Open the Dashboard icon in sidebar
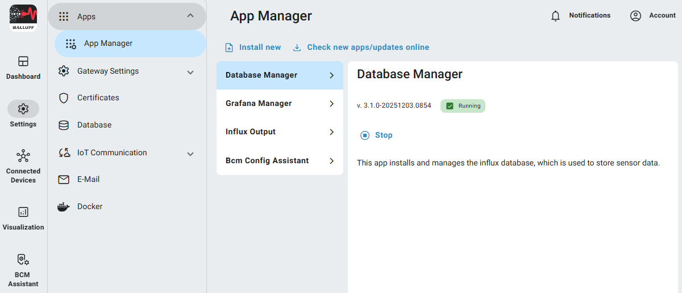 [23, 61]
